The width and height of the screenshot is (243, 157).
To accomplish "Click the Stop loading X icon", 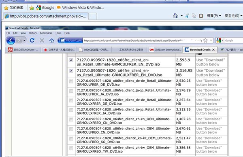I will 42,40.
